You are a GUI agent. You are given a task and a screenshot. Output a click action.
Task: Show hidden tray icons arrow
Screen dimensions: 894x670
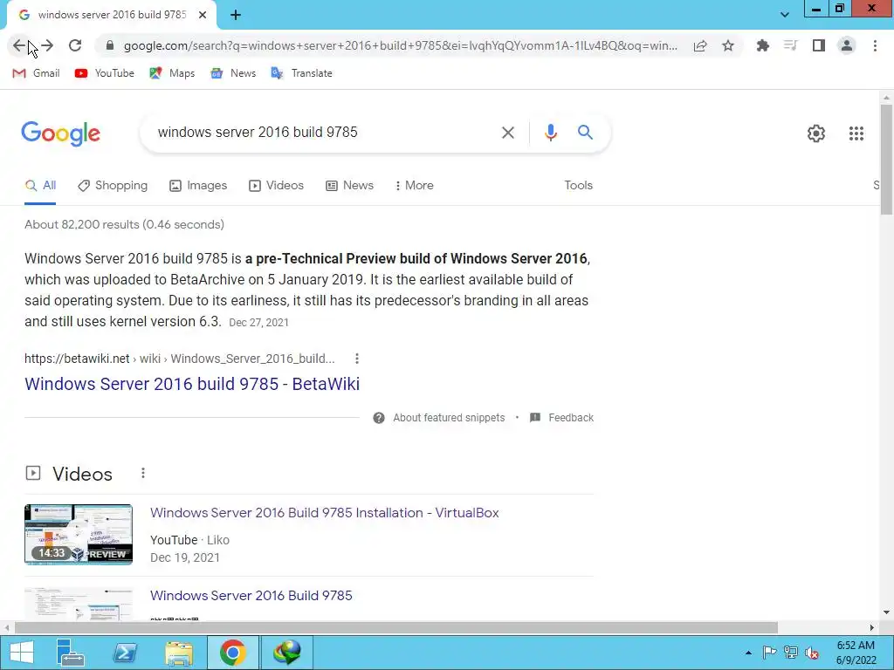(x=748, y=653)
